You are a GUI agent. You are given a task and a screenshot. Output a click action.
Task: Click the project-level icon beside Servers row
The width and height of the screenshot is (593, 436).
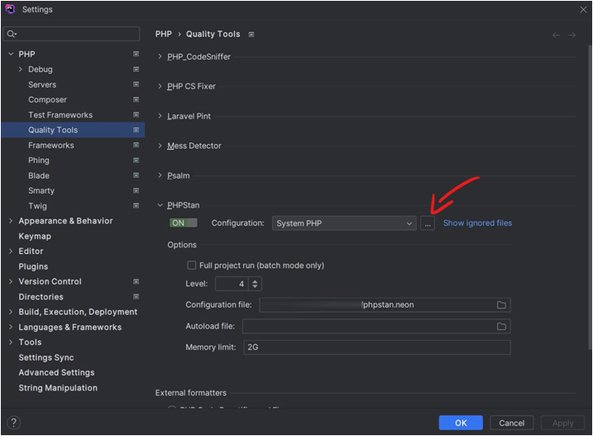pyautogui.click(x=136, y=84)
